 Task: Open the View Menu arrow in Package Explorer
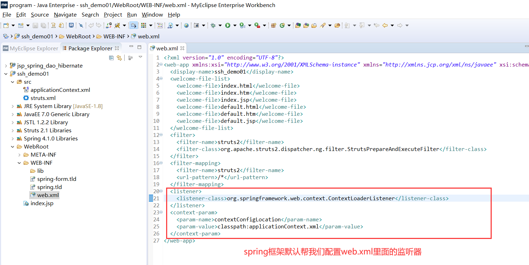(x=140, y=57)
